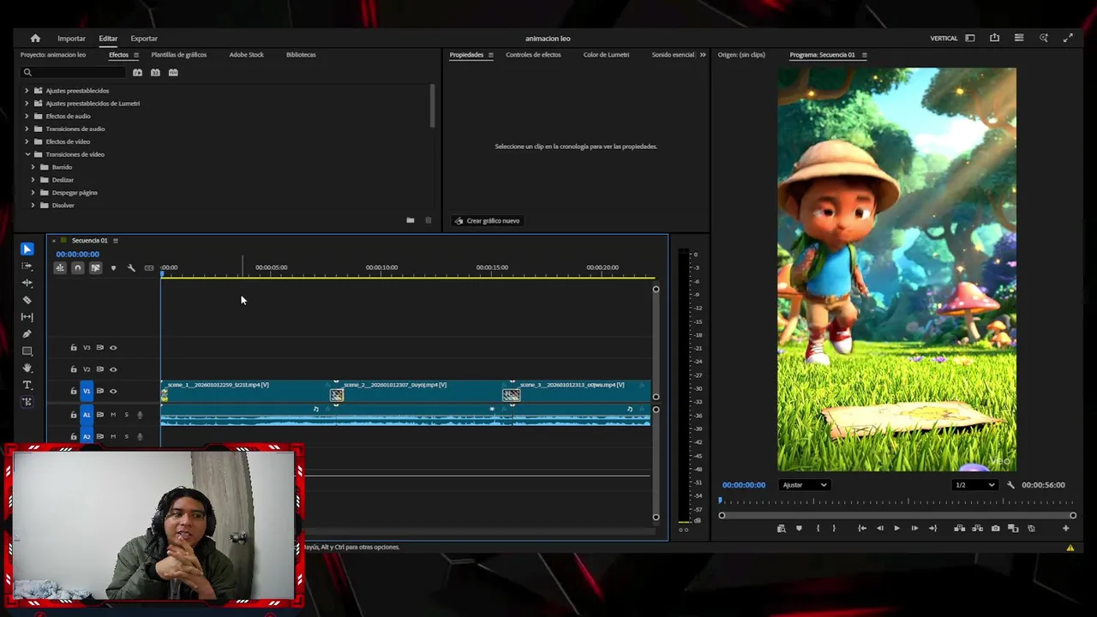Choose the Rectangle tool
The width and height of the screenshot is (1097, 617).
click(27, 351)
